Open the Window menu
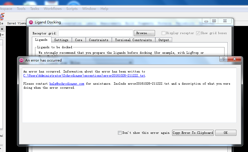 (89, 9)
